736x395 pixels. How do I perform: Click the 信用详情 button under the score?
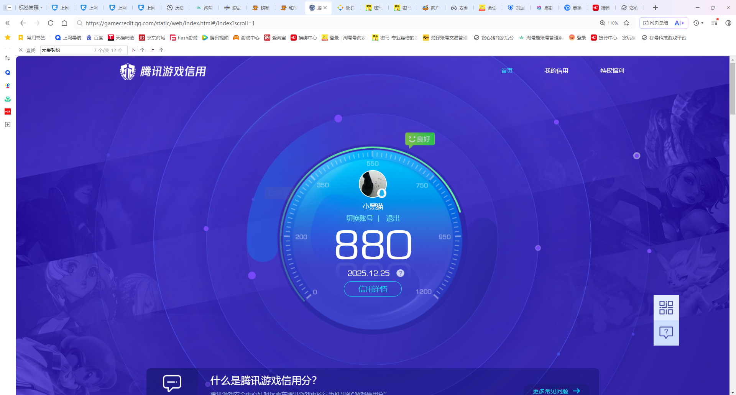[x=372, y=289]
